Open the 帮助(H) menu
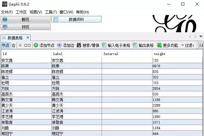 pyautogui.click(x=82, y=12)
